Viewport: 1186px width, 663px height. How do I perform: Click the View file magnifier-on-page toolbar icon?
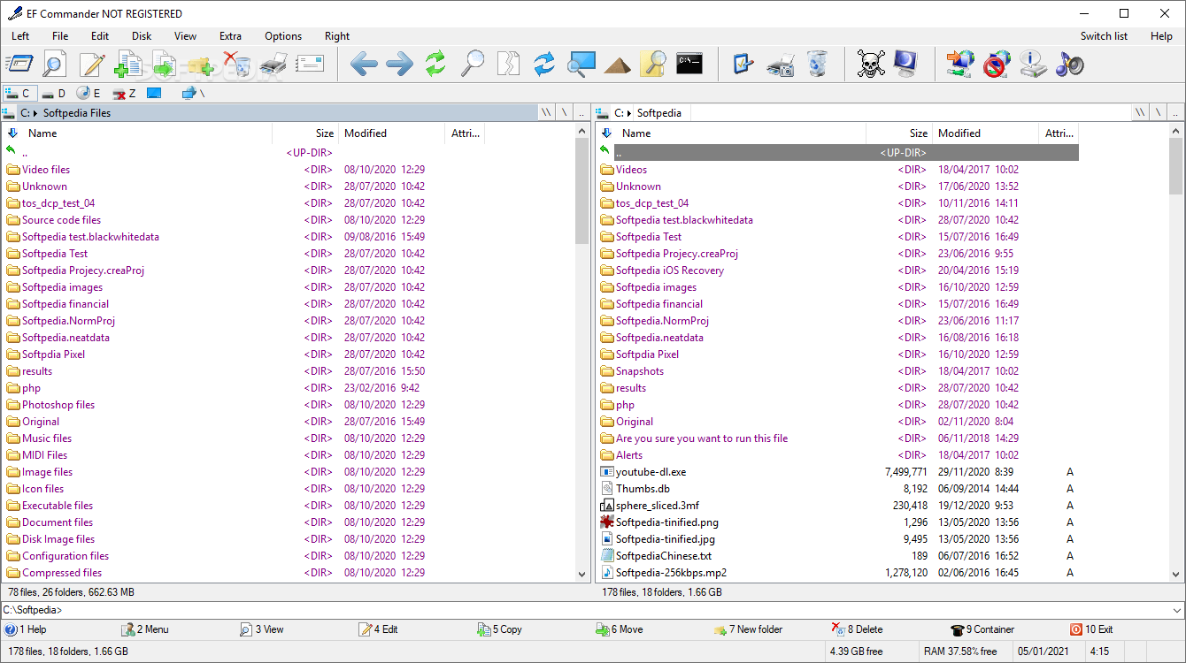55,64
